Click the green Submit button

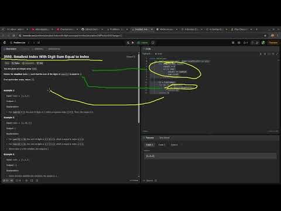143,43
